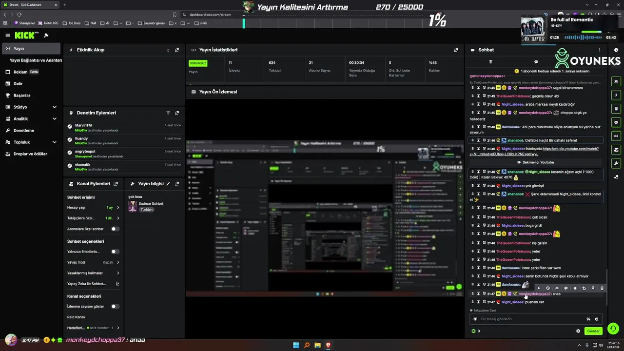
Task: Pop out the Kanal Eylemleri panel
Action: click(x=116, y=184)
